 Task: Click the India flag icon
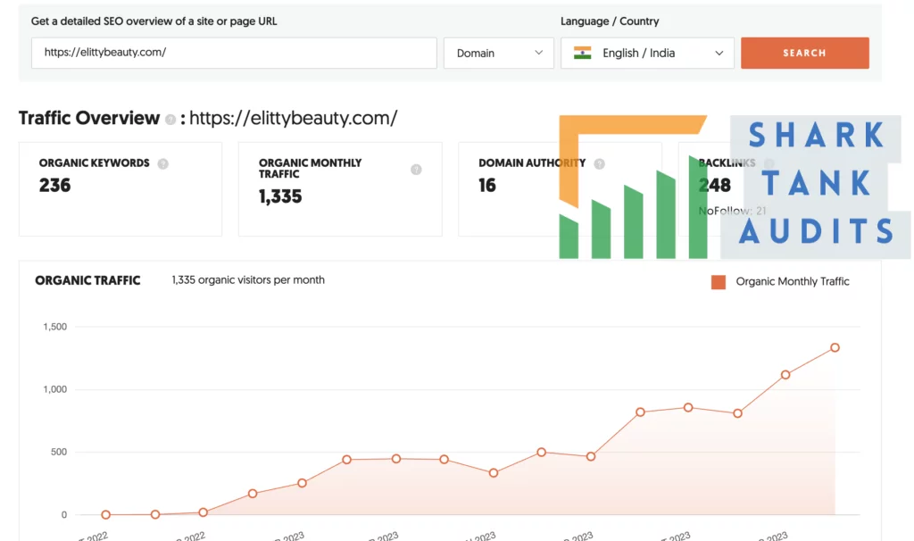tap(582, 53)
